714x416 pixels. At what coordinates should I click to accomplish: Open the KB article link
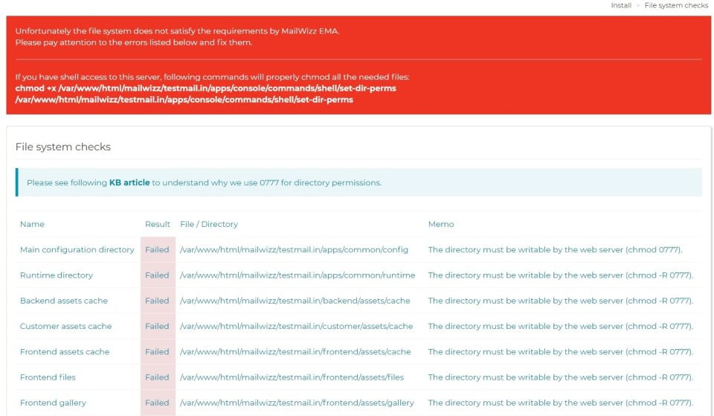tap(129, 183)
